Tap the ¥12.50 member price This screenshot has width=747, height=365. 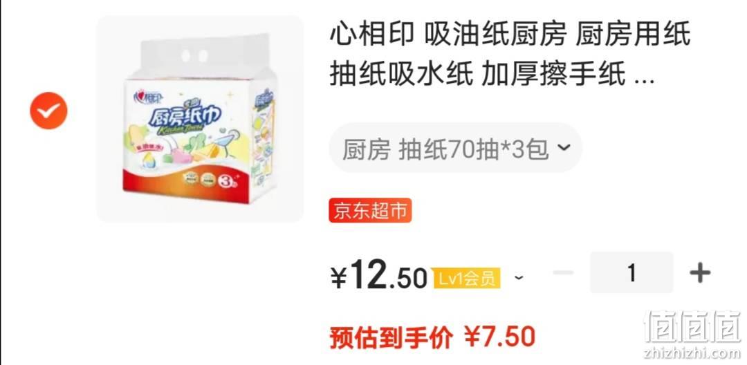coord(379,277)
